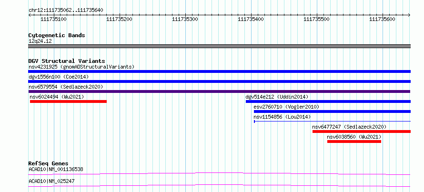Viewport: 424px width, 192px height.
Task: Open the RefSeq Genes track heading
Action: click(x=49, y=163)
